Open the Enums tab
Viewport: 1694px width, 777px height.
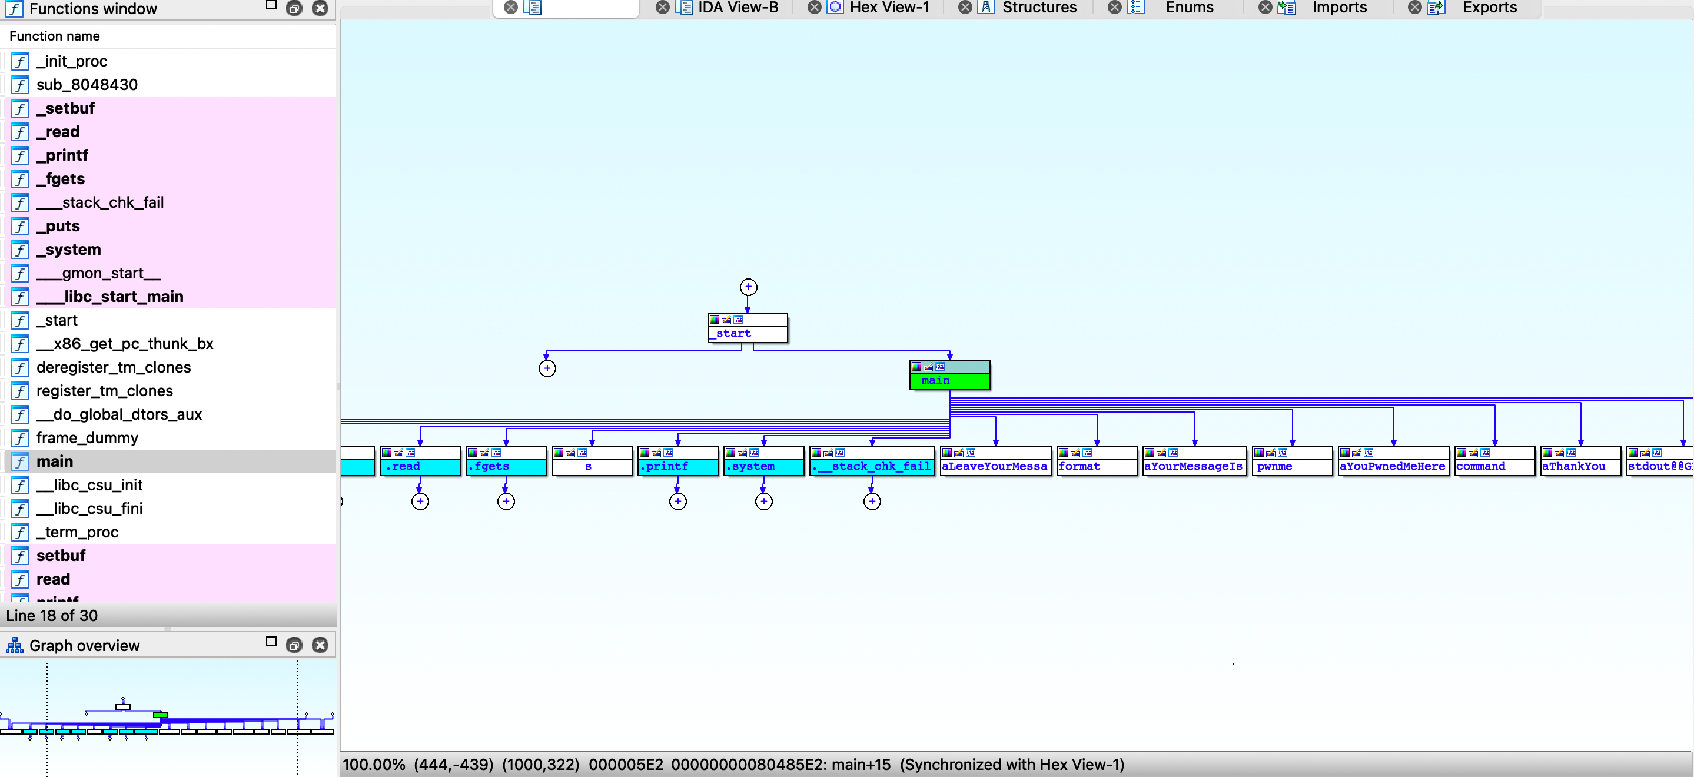pos(1189,8)
